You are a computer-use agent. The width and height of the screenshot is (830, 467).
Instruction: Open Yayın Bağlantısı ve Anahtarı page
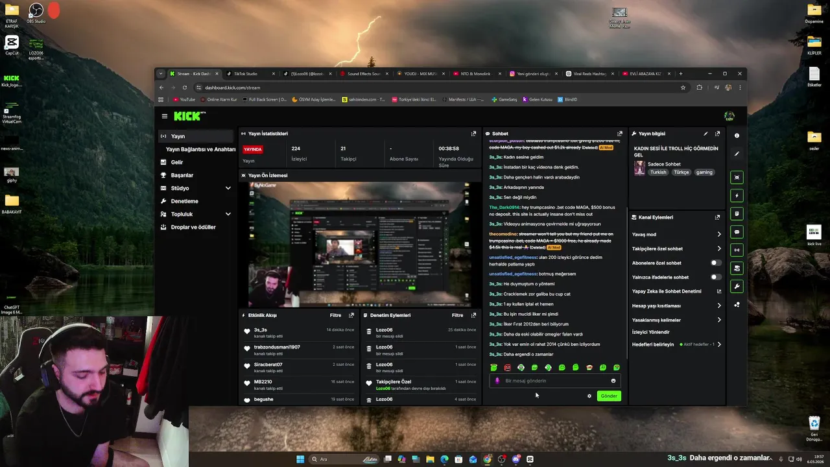(200, 149)
